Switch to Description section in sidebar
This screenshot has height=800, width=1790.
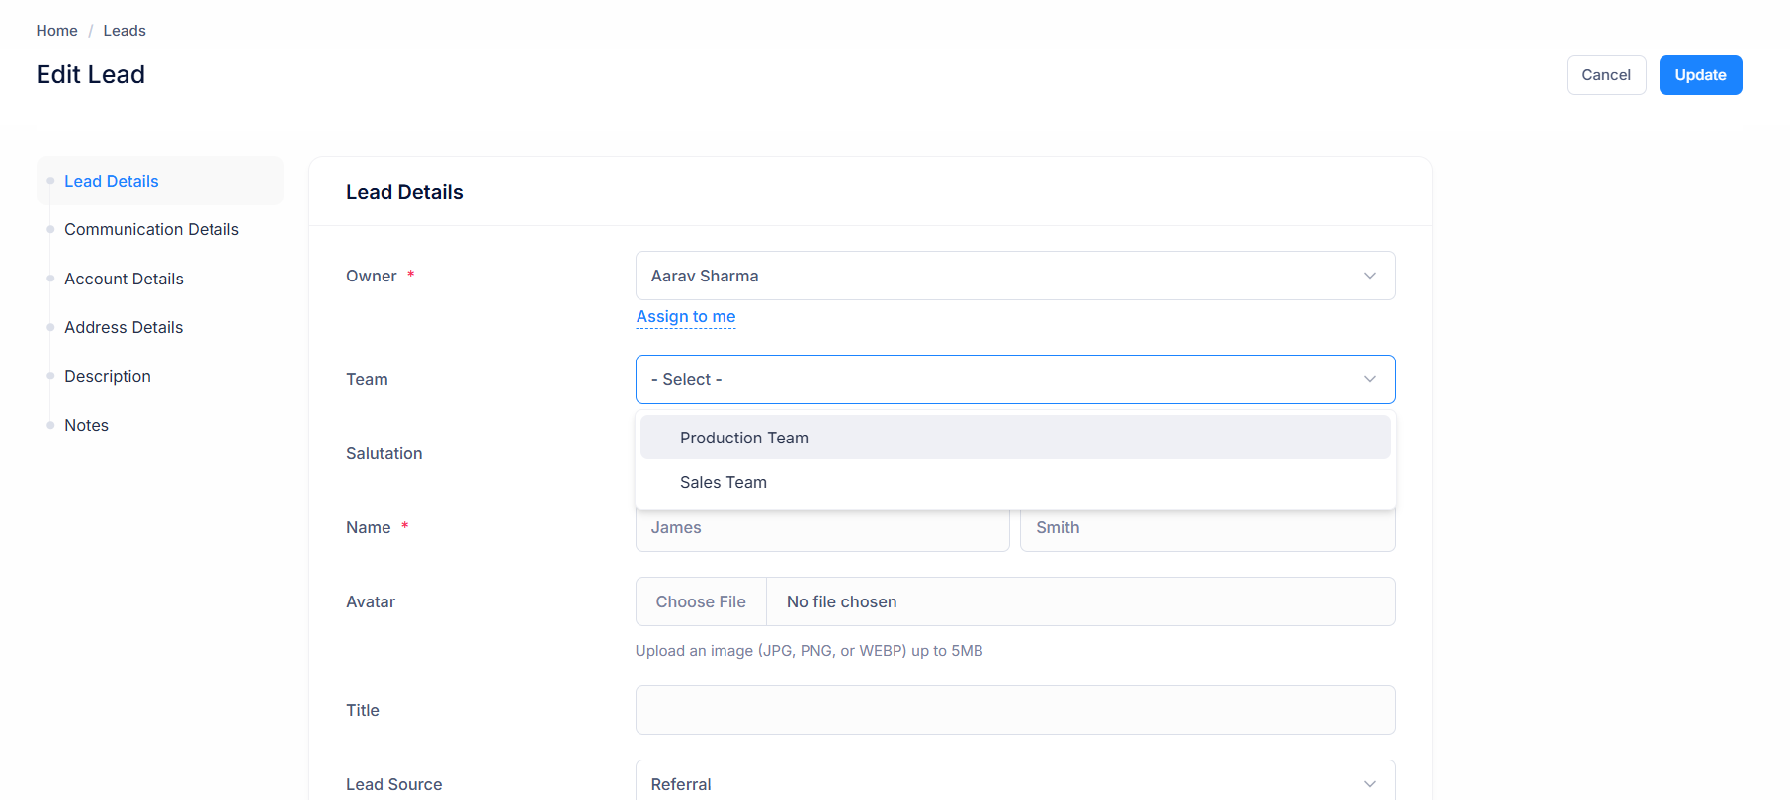tap(108, 376)
